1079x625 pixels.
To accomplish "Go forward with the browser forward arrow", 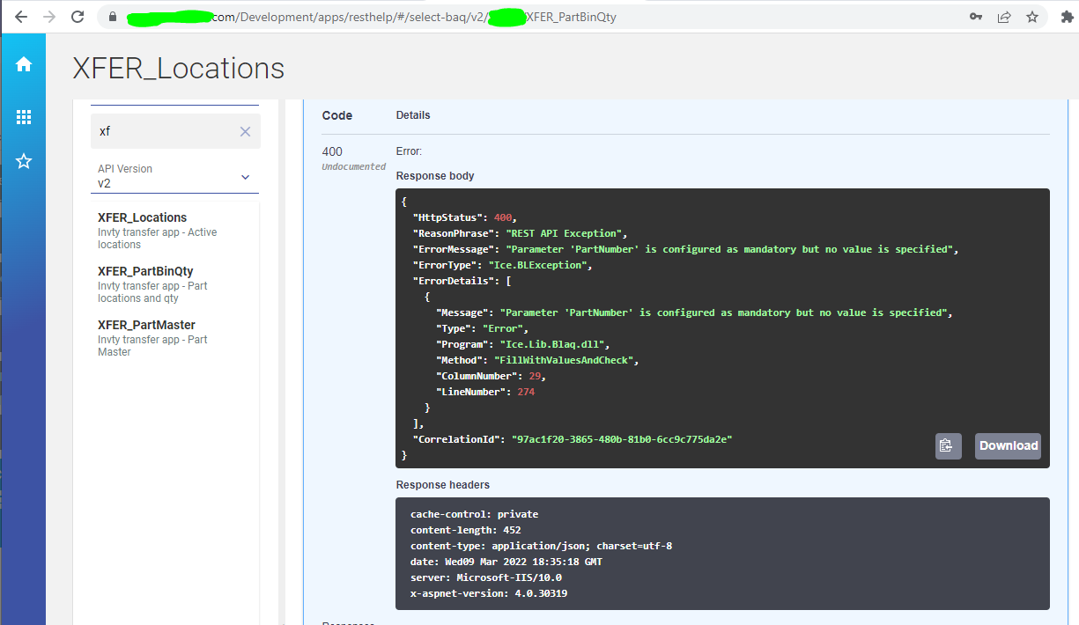I will coord(49,17).
